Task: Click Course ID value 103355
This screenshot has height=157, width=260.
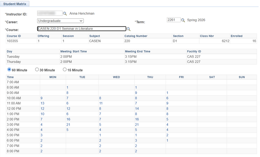Action: click(12, 41)
